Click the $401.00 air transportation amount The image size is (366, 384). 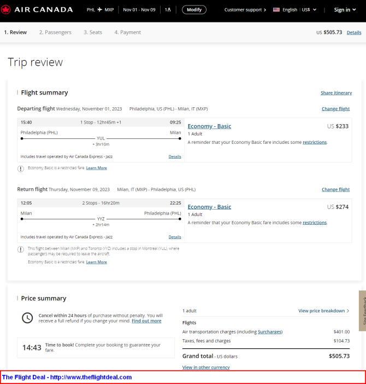coord(341,332)
